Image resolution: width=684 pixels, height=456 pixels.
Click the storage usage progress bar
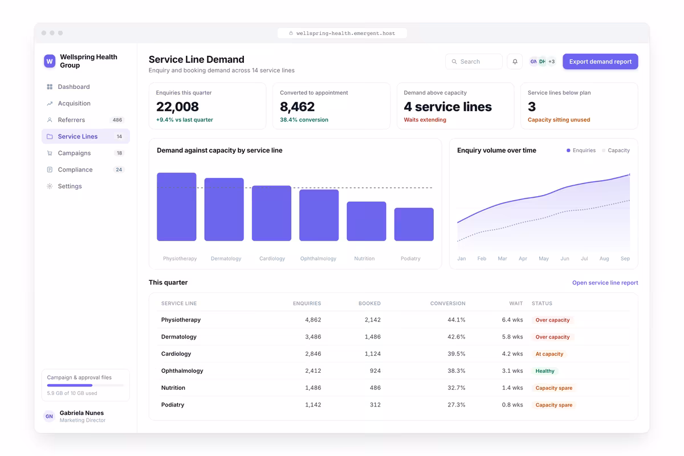pyautogui.click(x=85, y=385)
